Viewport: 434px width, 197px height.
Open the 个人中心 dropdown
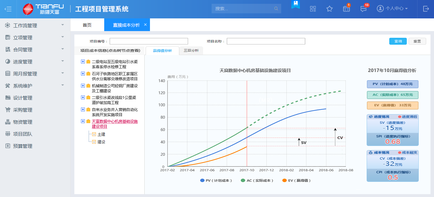point(392,9)
